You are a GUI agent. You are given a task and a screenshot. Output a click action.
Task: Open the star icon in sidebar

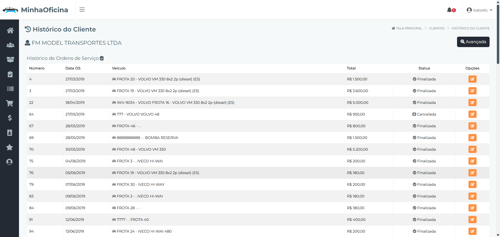pos(10,147)
